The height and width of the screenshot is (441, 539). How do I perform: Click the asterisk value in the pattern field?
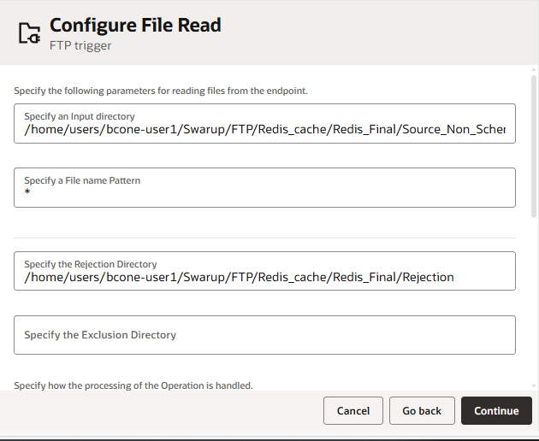coord(27,193)
